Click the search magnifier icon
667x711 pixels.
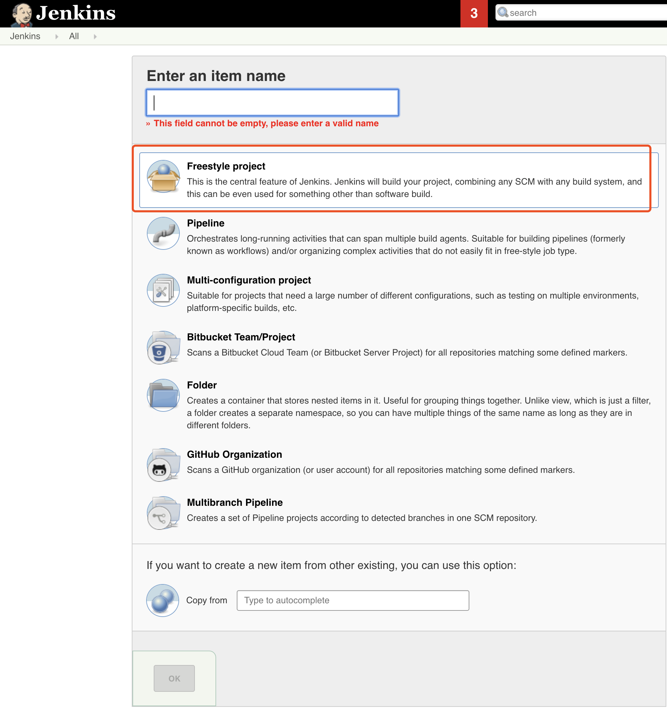(x=503, y=12)
